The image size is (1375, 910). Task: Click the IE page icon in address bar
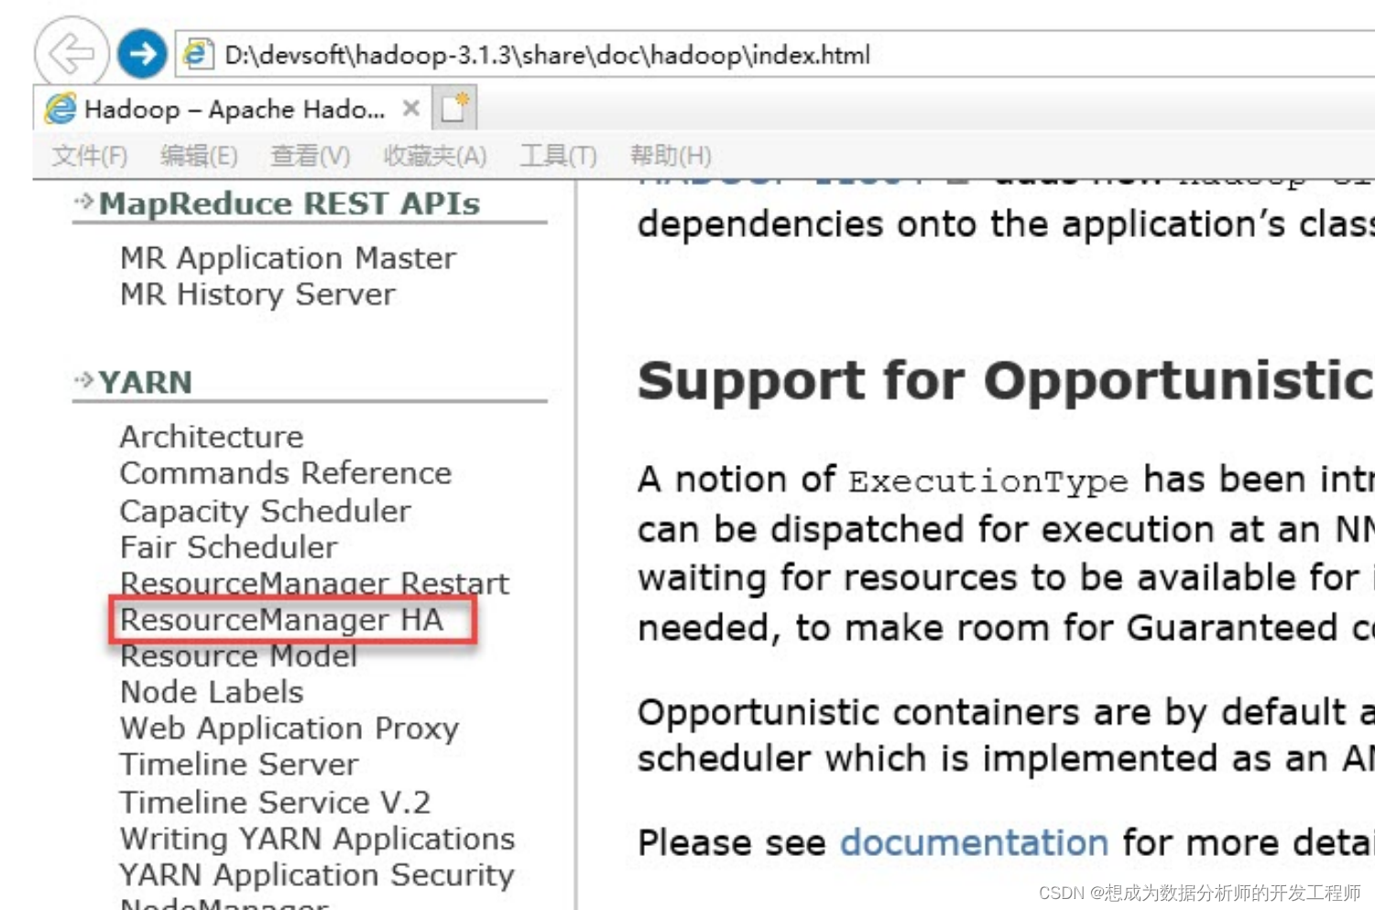(198, 54)
